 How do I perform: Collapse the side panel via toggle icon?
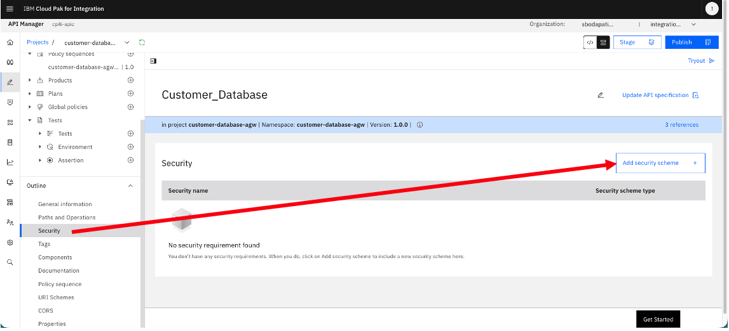(x=153, y=61)
